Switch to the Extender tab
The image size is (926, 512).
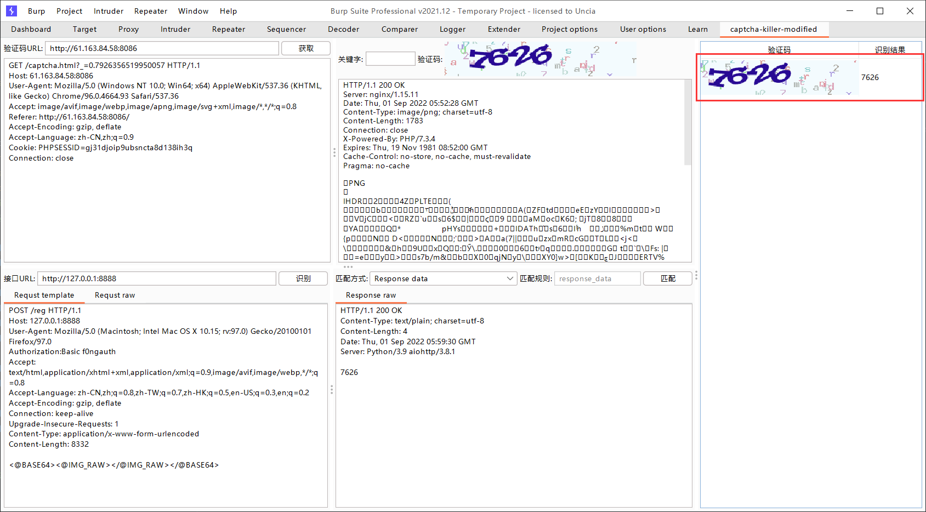(x=504, y=29)
